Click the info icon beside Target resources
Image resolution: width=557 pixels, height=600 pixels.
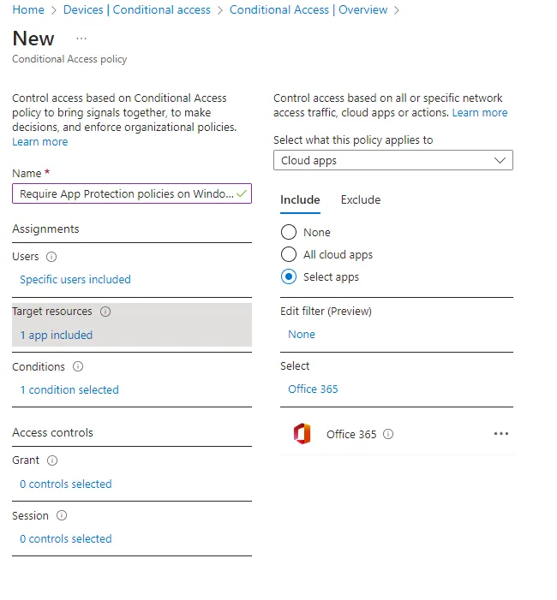105,312
